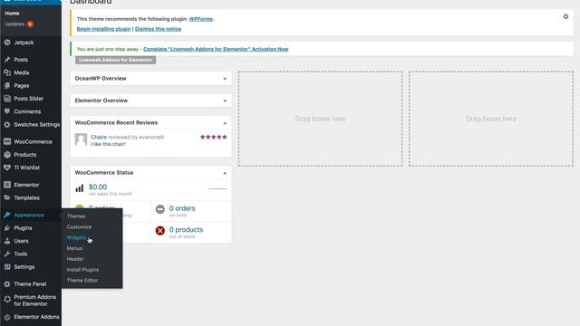Click 'I like this chair!' review text

109,144
